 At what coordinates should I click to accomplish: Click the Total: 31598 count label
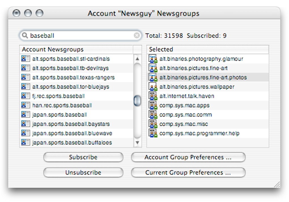pyautogui.click(x=164, y=36)
